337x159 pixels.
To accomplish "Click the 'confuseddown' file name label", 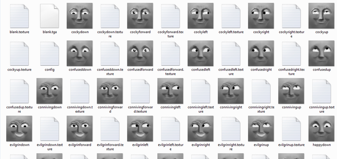I will click(80, 69).
